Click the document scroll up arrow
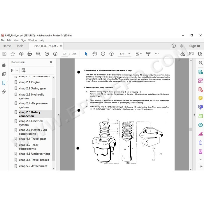Screen dimensions: 204x204 (x=191, y=60)
